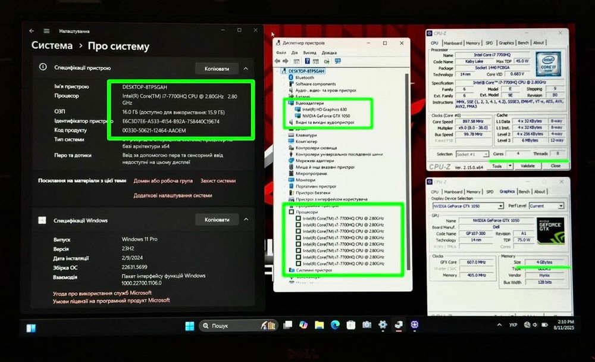595x362 pixels.
Task: Click the Settings gear icon on the taskbar
Action: point(383,324)
